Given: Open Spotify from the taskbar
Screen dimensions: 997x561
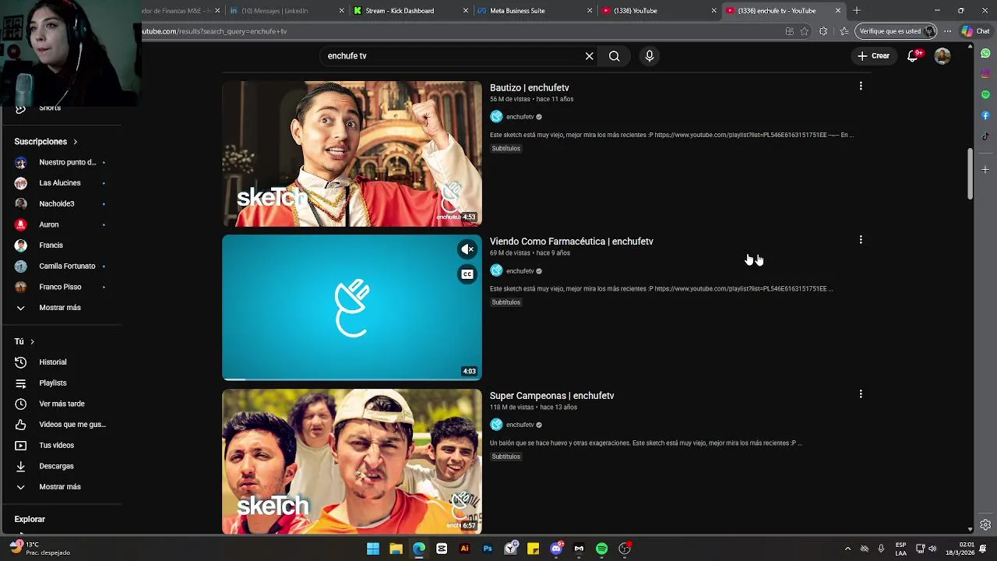Looking at the screenshot, I should tap(601, 549).
